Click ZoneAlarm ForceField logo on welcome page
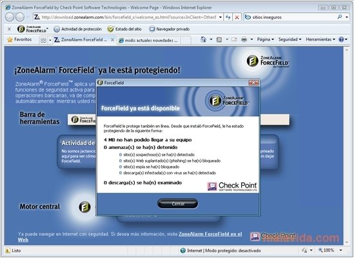The height and width of the screenshot is (258, 354). 268,61
